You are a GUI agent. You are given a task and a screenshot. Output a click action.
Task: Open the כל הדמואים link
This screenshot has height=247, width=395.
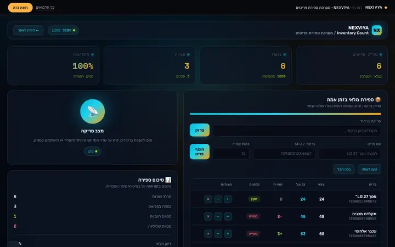tap(45, 8)
